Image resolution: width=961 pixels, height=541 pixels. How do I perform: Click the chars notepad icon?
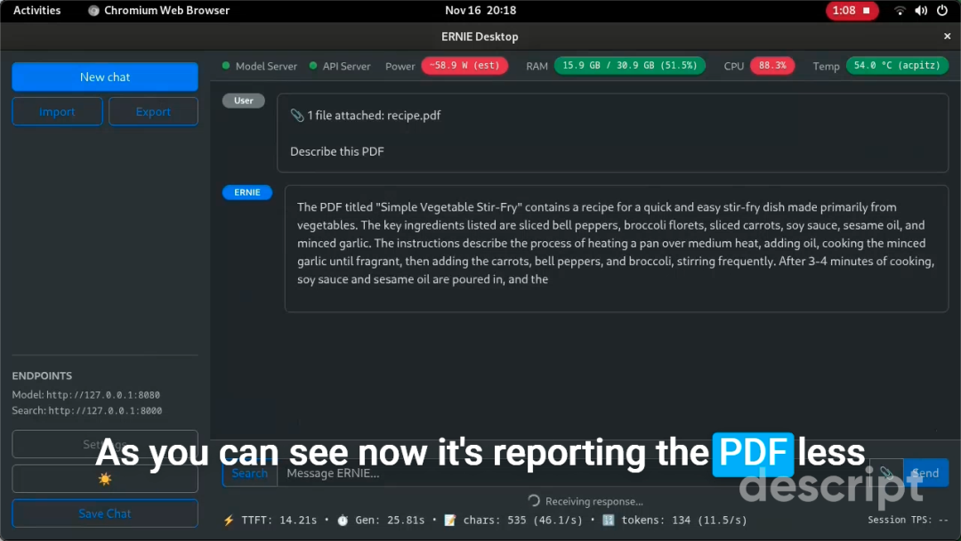pos(450,521)
